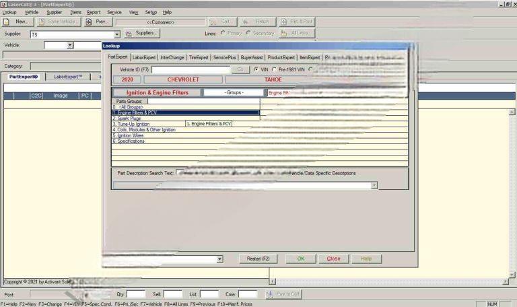Select Engine Filters & PCV group row
The height and width of the screenshot is (307, 517).
click(x=186, y=113)
